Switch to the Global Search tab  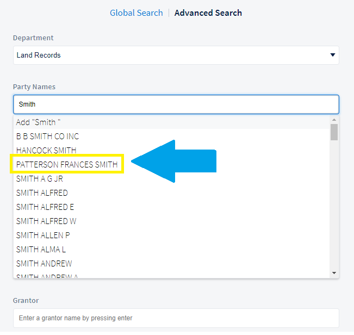[x=136, y=13]
